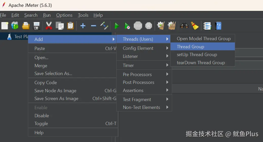
Task: Select Thread Group from the submenu
Action: pos(191,46)
